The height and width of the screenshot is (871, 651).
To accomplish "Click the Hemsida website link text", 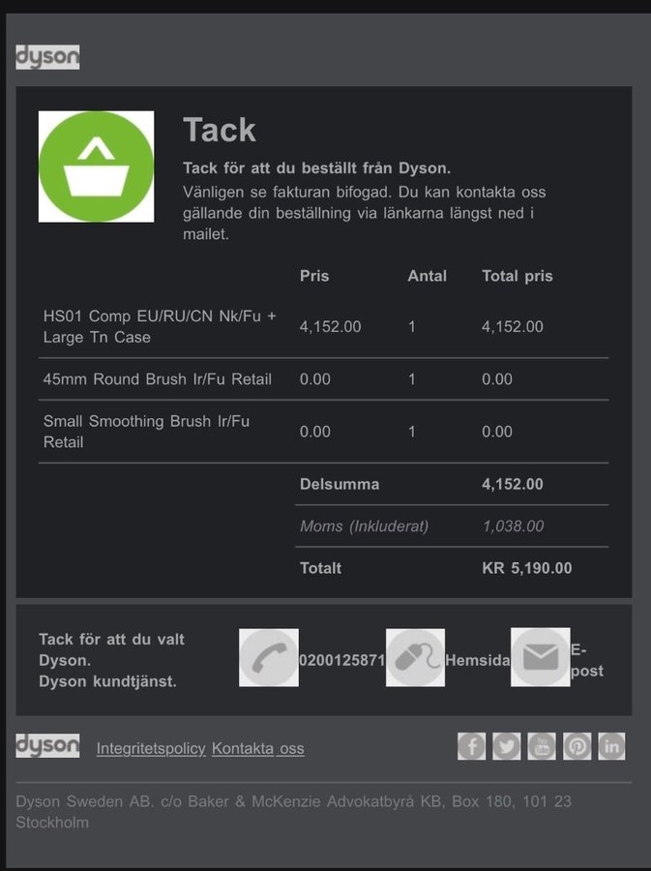I will coord(477,659).
